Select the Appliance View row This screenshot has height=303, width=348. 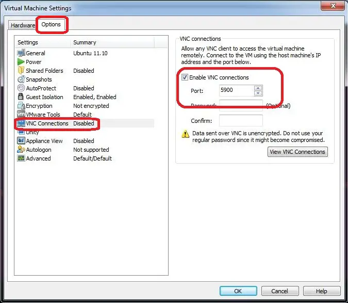(x=85, y=141)
